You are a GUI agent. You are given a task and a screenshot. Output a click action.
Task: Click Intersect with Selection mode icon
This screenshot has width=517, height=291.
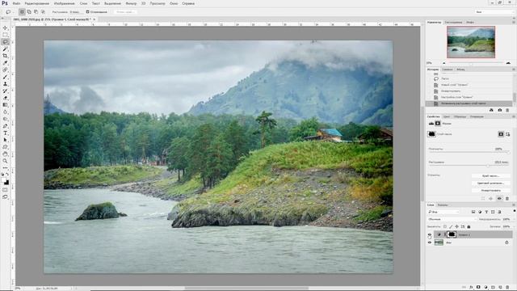tap(43, 12)
